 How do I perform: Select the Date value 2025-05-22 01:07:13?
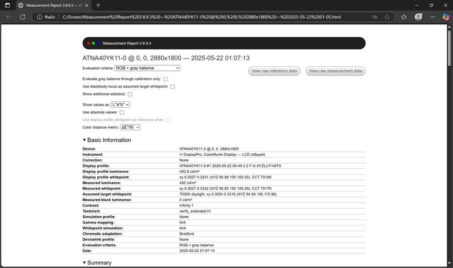click(197, 251)
